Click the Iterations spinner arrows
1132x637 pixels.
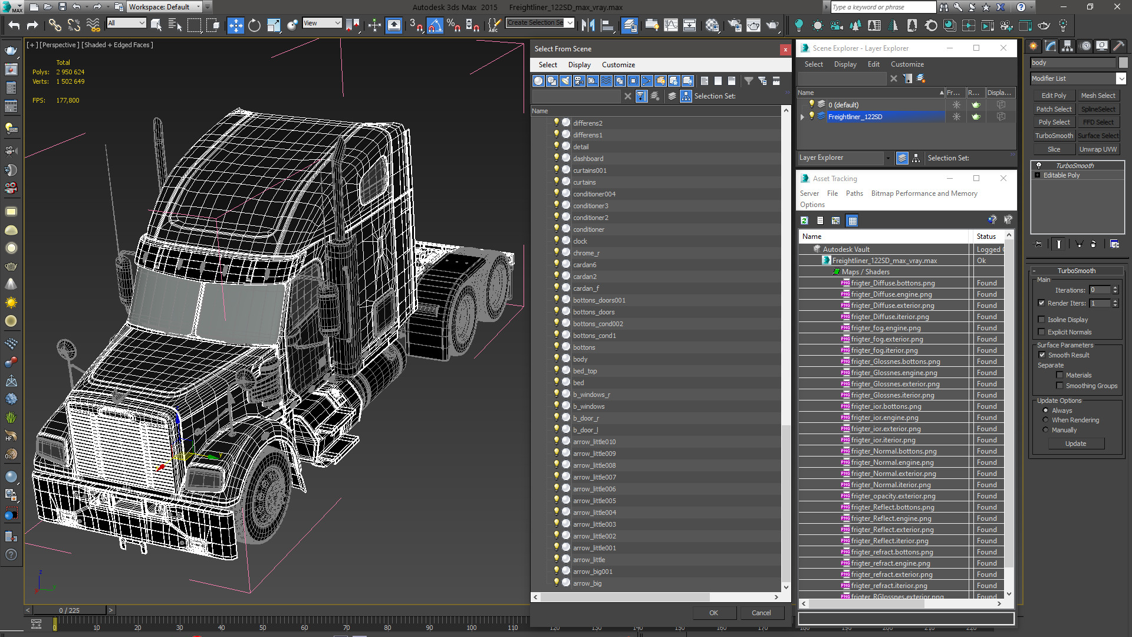(x=1115, y=290)
